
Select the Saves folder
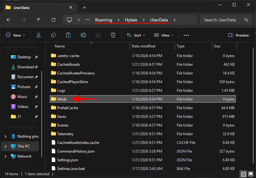62,117
